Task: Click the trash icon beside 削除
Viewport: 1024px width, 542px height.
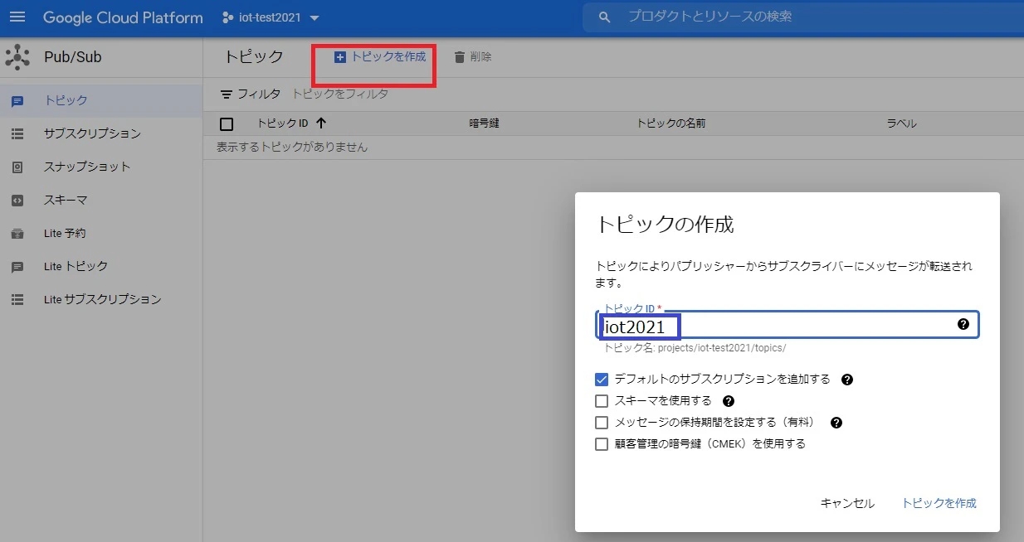Action: [x=459, y=57]
